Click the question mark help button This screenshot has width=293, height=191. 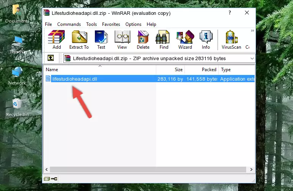230,13
